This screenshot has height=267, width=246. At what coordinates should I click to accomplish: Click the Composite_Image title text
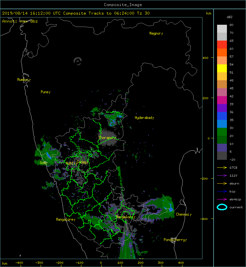point(123,5)
